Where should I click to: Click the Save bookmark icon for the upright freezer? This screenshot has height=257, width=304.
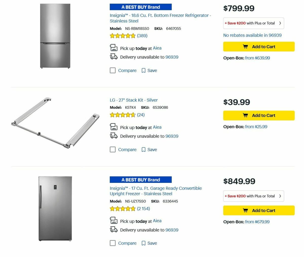(x=143, y=243)
